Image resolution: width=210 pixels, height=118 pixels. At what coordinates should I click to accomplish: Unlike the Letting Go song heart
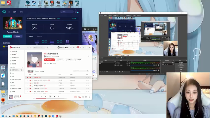pyautogui.click(x=30, y=80)
